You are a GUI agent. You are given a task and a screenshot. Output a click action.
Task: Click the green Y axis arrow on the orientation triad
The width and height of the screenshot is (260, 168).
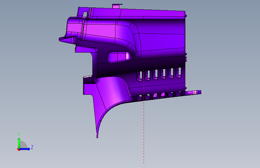click(19, 143)
